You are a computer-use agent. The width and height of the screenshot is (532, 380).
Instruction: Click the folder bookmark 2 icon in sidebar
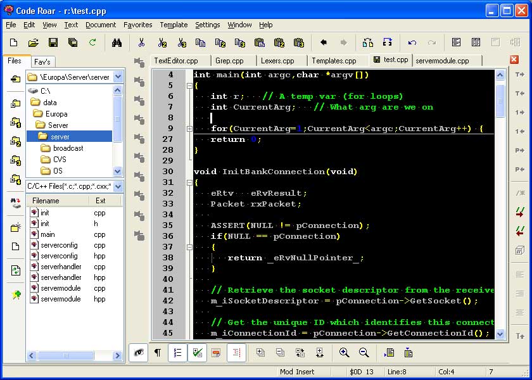pyautogui.click(x=16, y=141)
